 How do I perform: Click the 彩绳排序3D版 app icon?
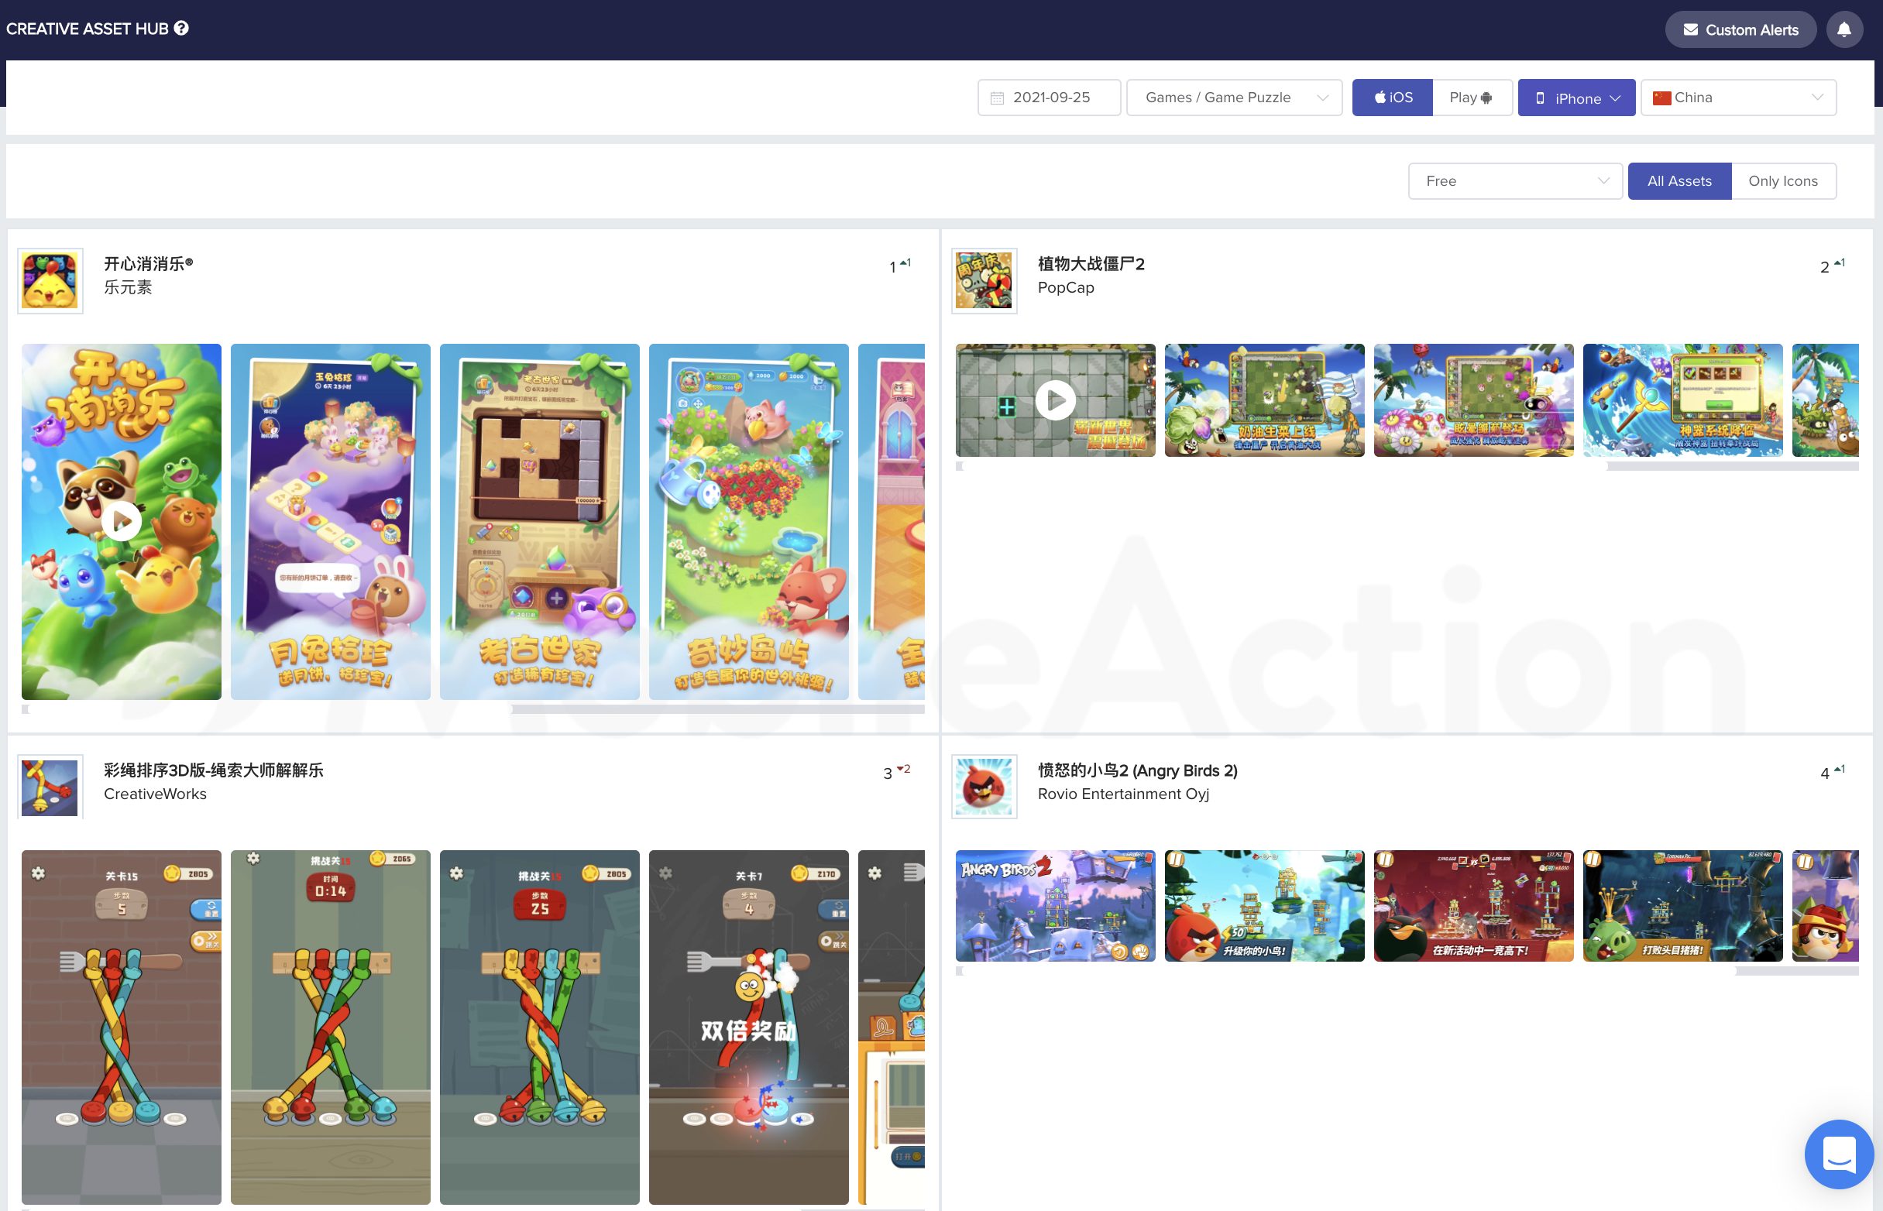(50, 787)
